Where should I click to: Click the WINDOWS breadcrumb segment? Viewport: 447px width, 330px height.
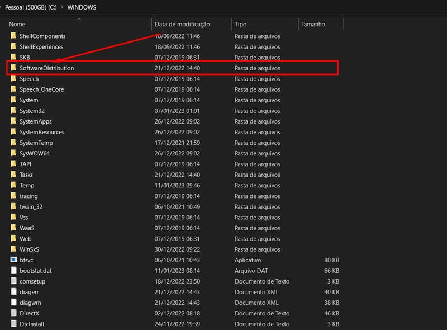pyautogui.click(x=82, y=7)
